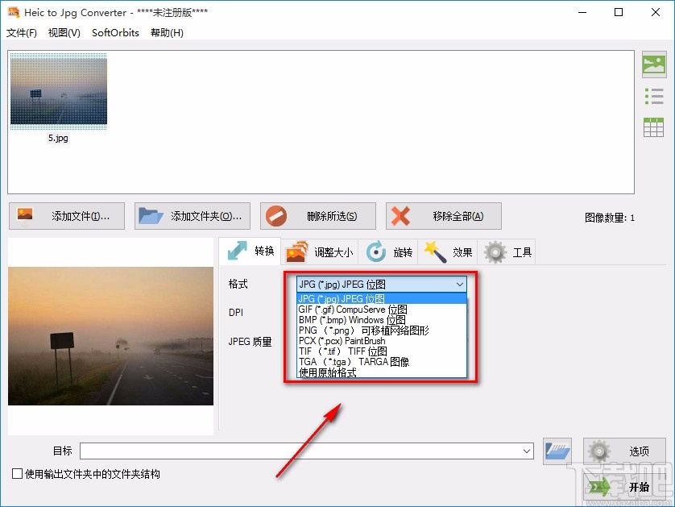Click the circular arrow icon on 旋转 tab
Screen dimensions: 675x507
[x=373, y=251]
